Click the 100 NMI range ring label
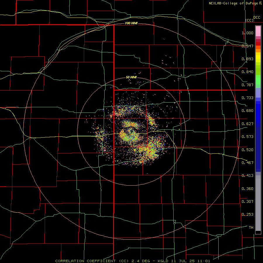Viewport: 263px width, 263px height. click(x=131, y=23)
